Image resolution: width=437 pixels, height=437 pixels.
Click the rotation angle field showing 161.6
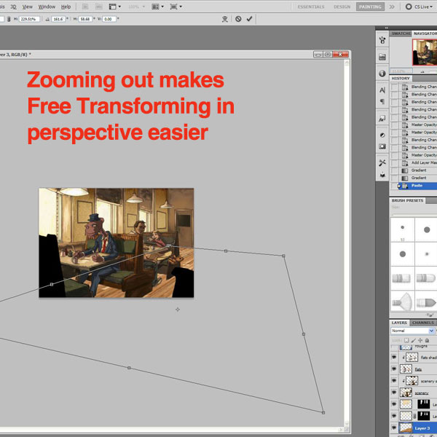[x=58, y=19]
